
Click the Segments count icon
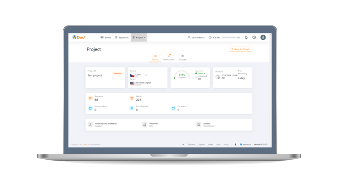[90, 98]
